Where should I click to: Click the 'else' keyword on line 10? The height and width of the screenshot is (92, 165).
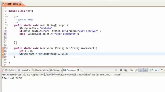22,34
